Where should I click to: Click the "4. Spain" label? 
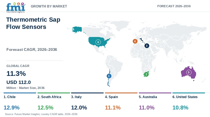pos(111,97)
